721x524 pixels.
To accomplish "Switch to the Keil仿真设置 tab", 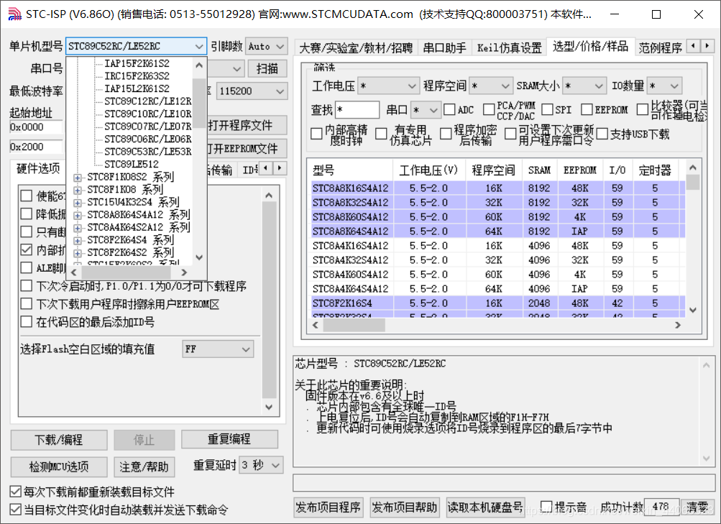I will click(510, 48).
